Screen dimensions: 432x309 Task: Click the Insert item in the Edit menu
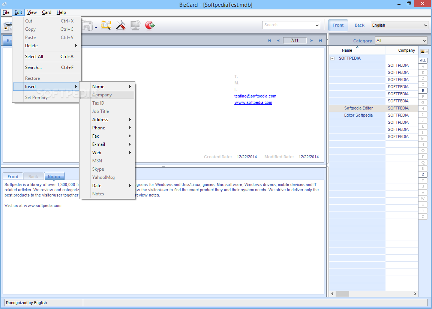(x=46, y=87)
